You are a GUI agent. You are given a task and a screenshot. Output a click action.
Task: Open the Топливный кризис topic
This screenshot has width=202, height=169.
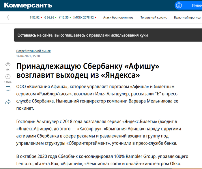[154, 18]
